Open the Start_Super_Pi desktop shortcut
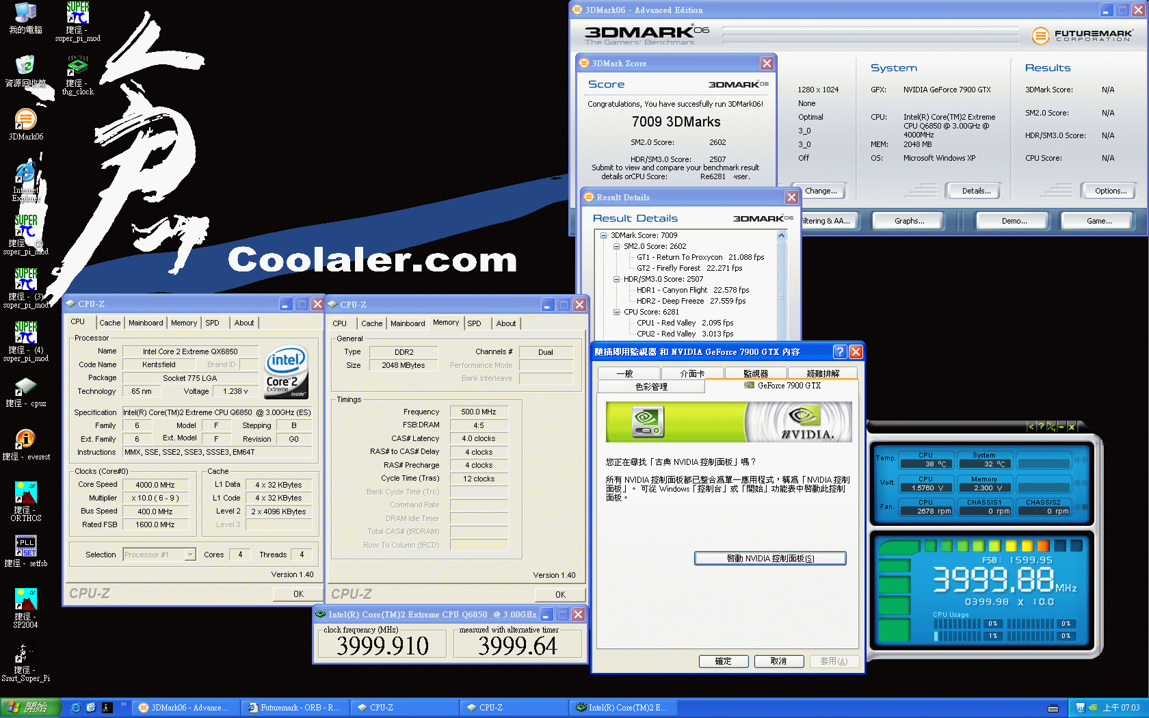 (25, 662)
